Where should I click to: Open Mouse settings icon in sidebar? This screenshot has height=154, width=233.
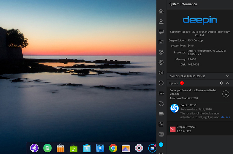coord(161,104)
